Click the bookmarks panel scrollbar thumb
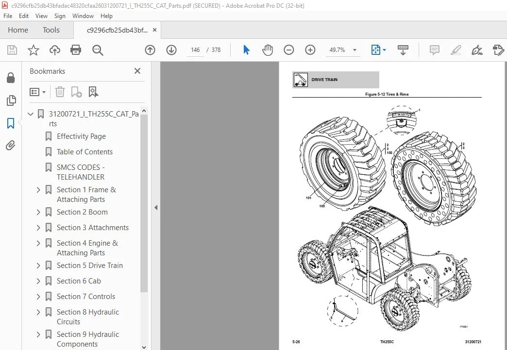 click(x=144, y=203)
